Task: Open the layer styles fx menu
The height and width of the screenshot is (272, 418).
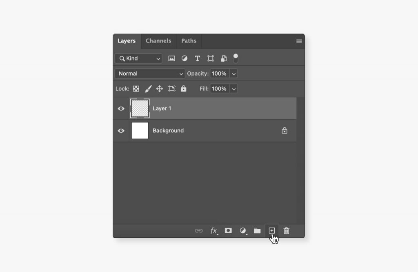Action: point(213,231)
